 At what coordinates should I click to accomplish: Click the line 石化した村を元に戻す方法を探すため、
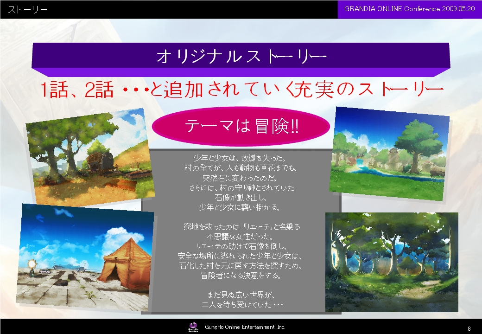pyautogui.click(x=241, y=265)
